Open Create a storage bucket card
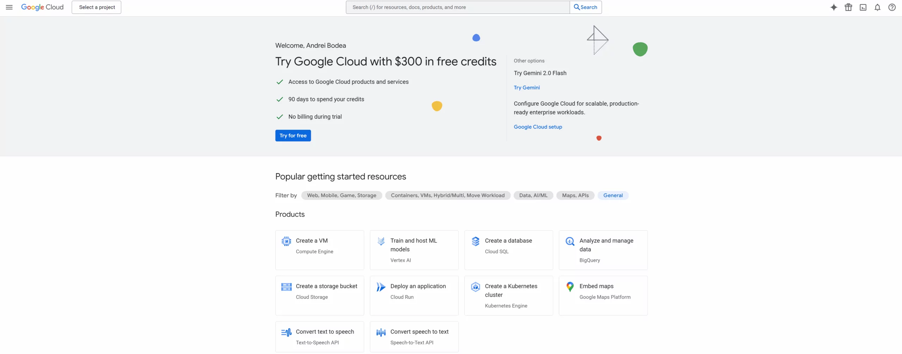Image resolution: width=902 pixels, height=354 pixels. 320,296
